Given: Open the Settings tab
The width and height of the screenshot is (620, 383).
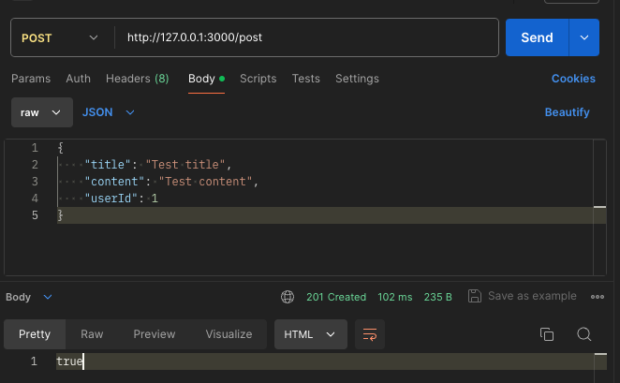Looking at the screenshot, I should tap(357, 79).
